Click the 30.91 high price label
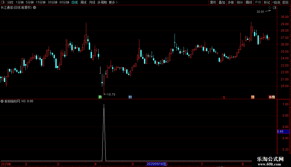The height and width of the screenshot is (167, 291). 260,12
